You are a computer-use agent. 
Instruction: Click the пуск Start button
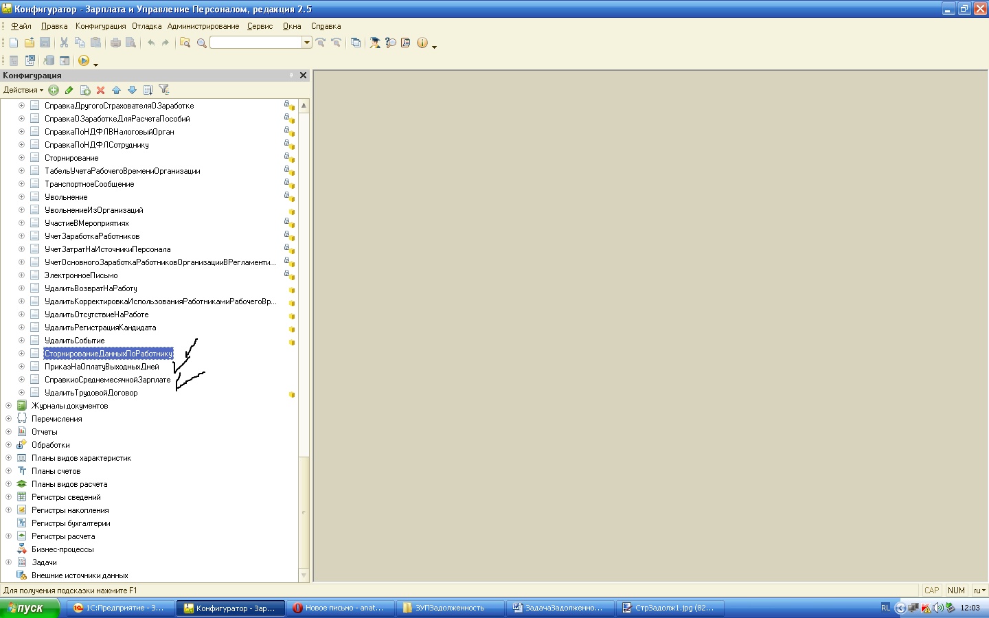pyautogui.click(x=30, y=608)
